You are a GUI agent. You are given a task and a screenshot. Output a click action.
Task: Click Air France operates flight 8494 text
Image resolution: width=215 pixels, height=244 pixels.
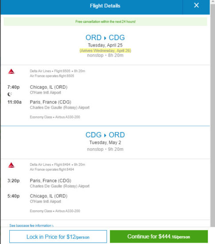point(52,169)
